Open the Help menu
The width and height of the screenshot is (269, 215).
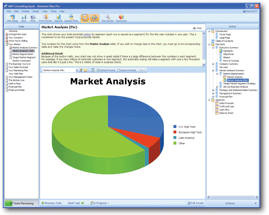(62, 11)
